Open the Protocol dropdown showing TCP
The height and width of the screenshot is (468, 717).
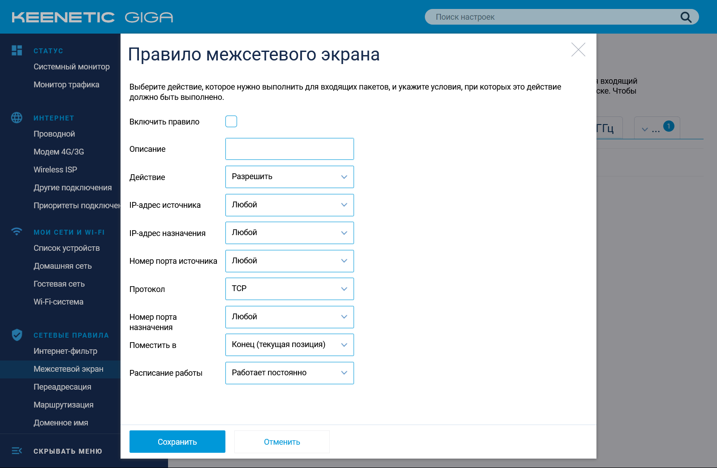pos(289,289)
